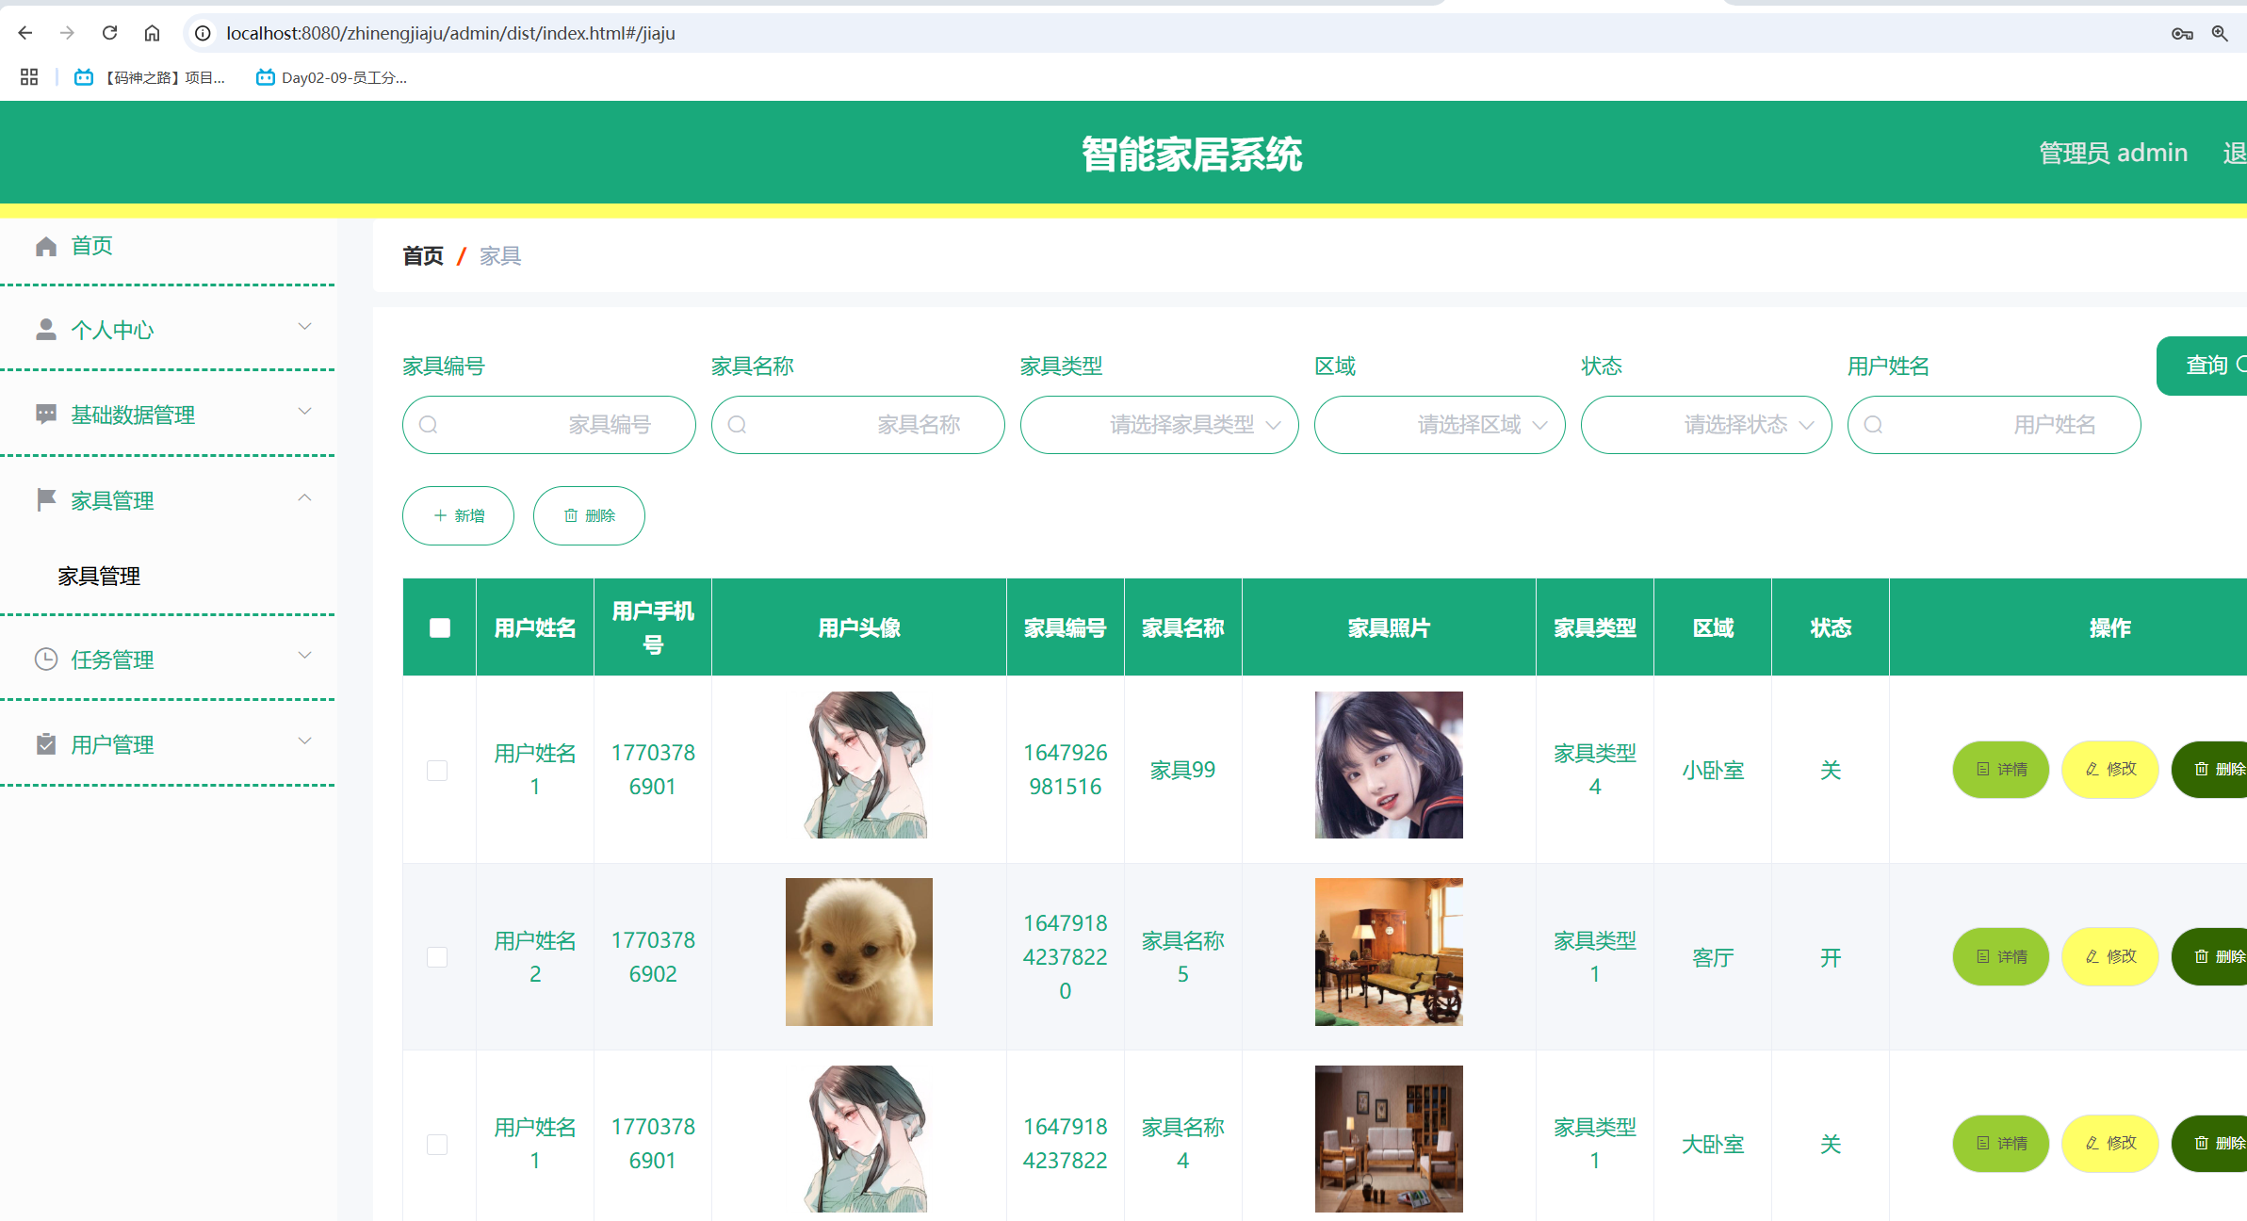This screenshot has width=2247, height=1221.
Task: Open the 请选择区域 dropdown
Action: pos(1440,425)
